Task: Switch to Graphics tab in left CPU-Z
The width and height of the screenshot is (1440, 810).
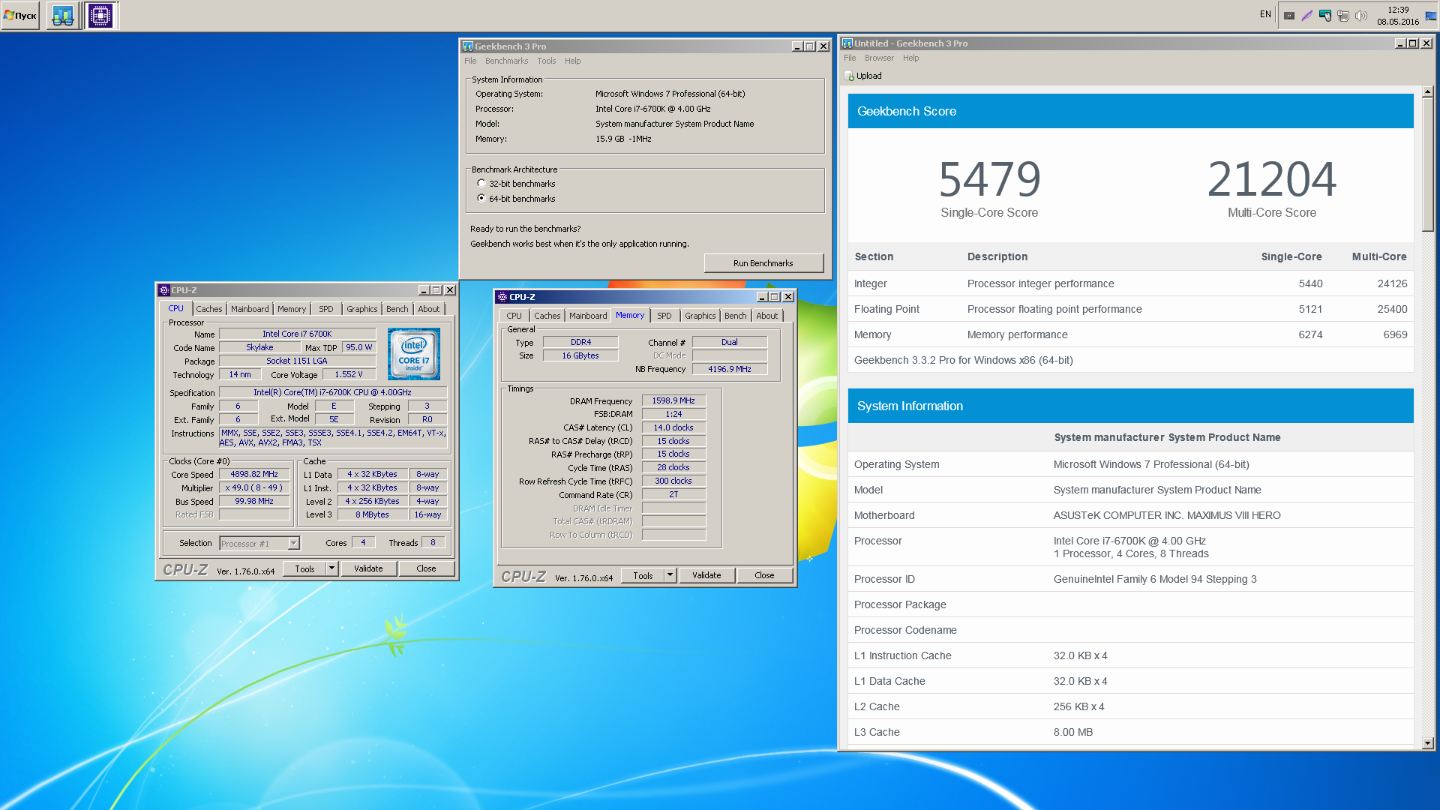Action: coord(362,309)
